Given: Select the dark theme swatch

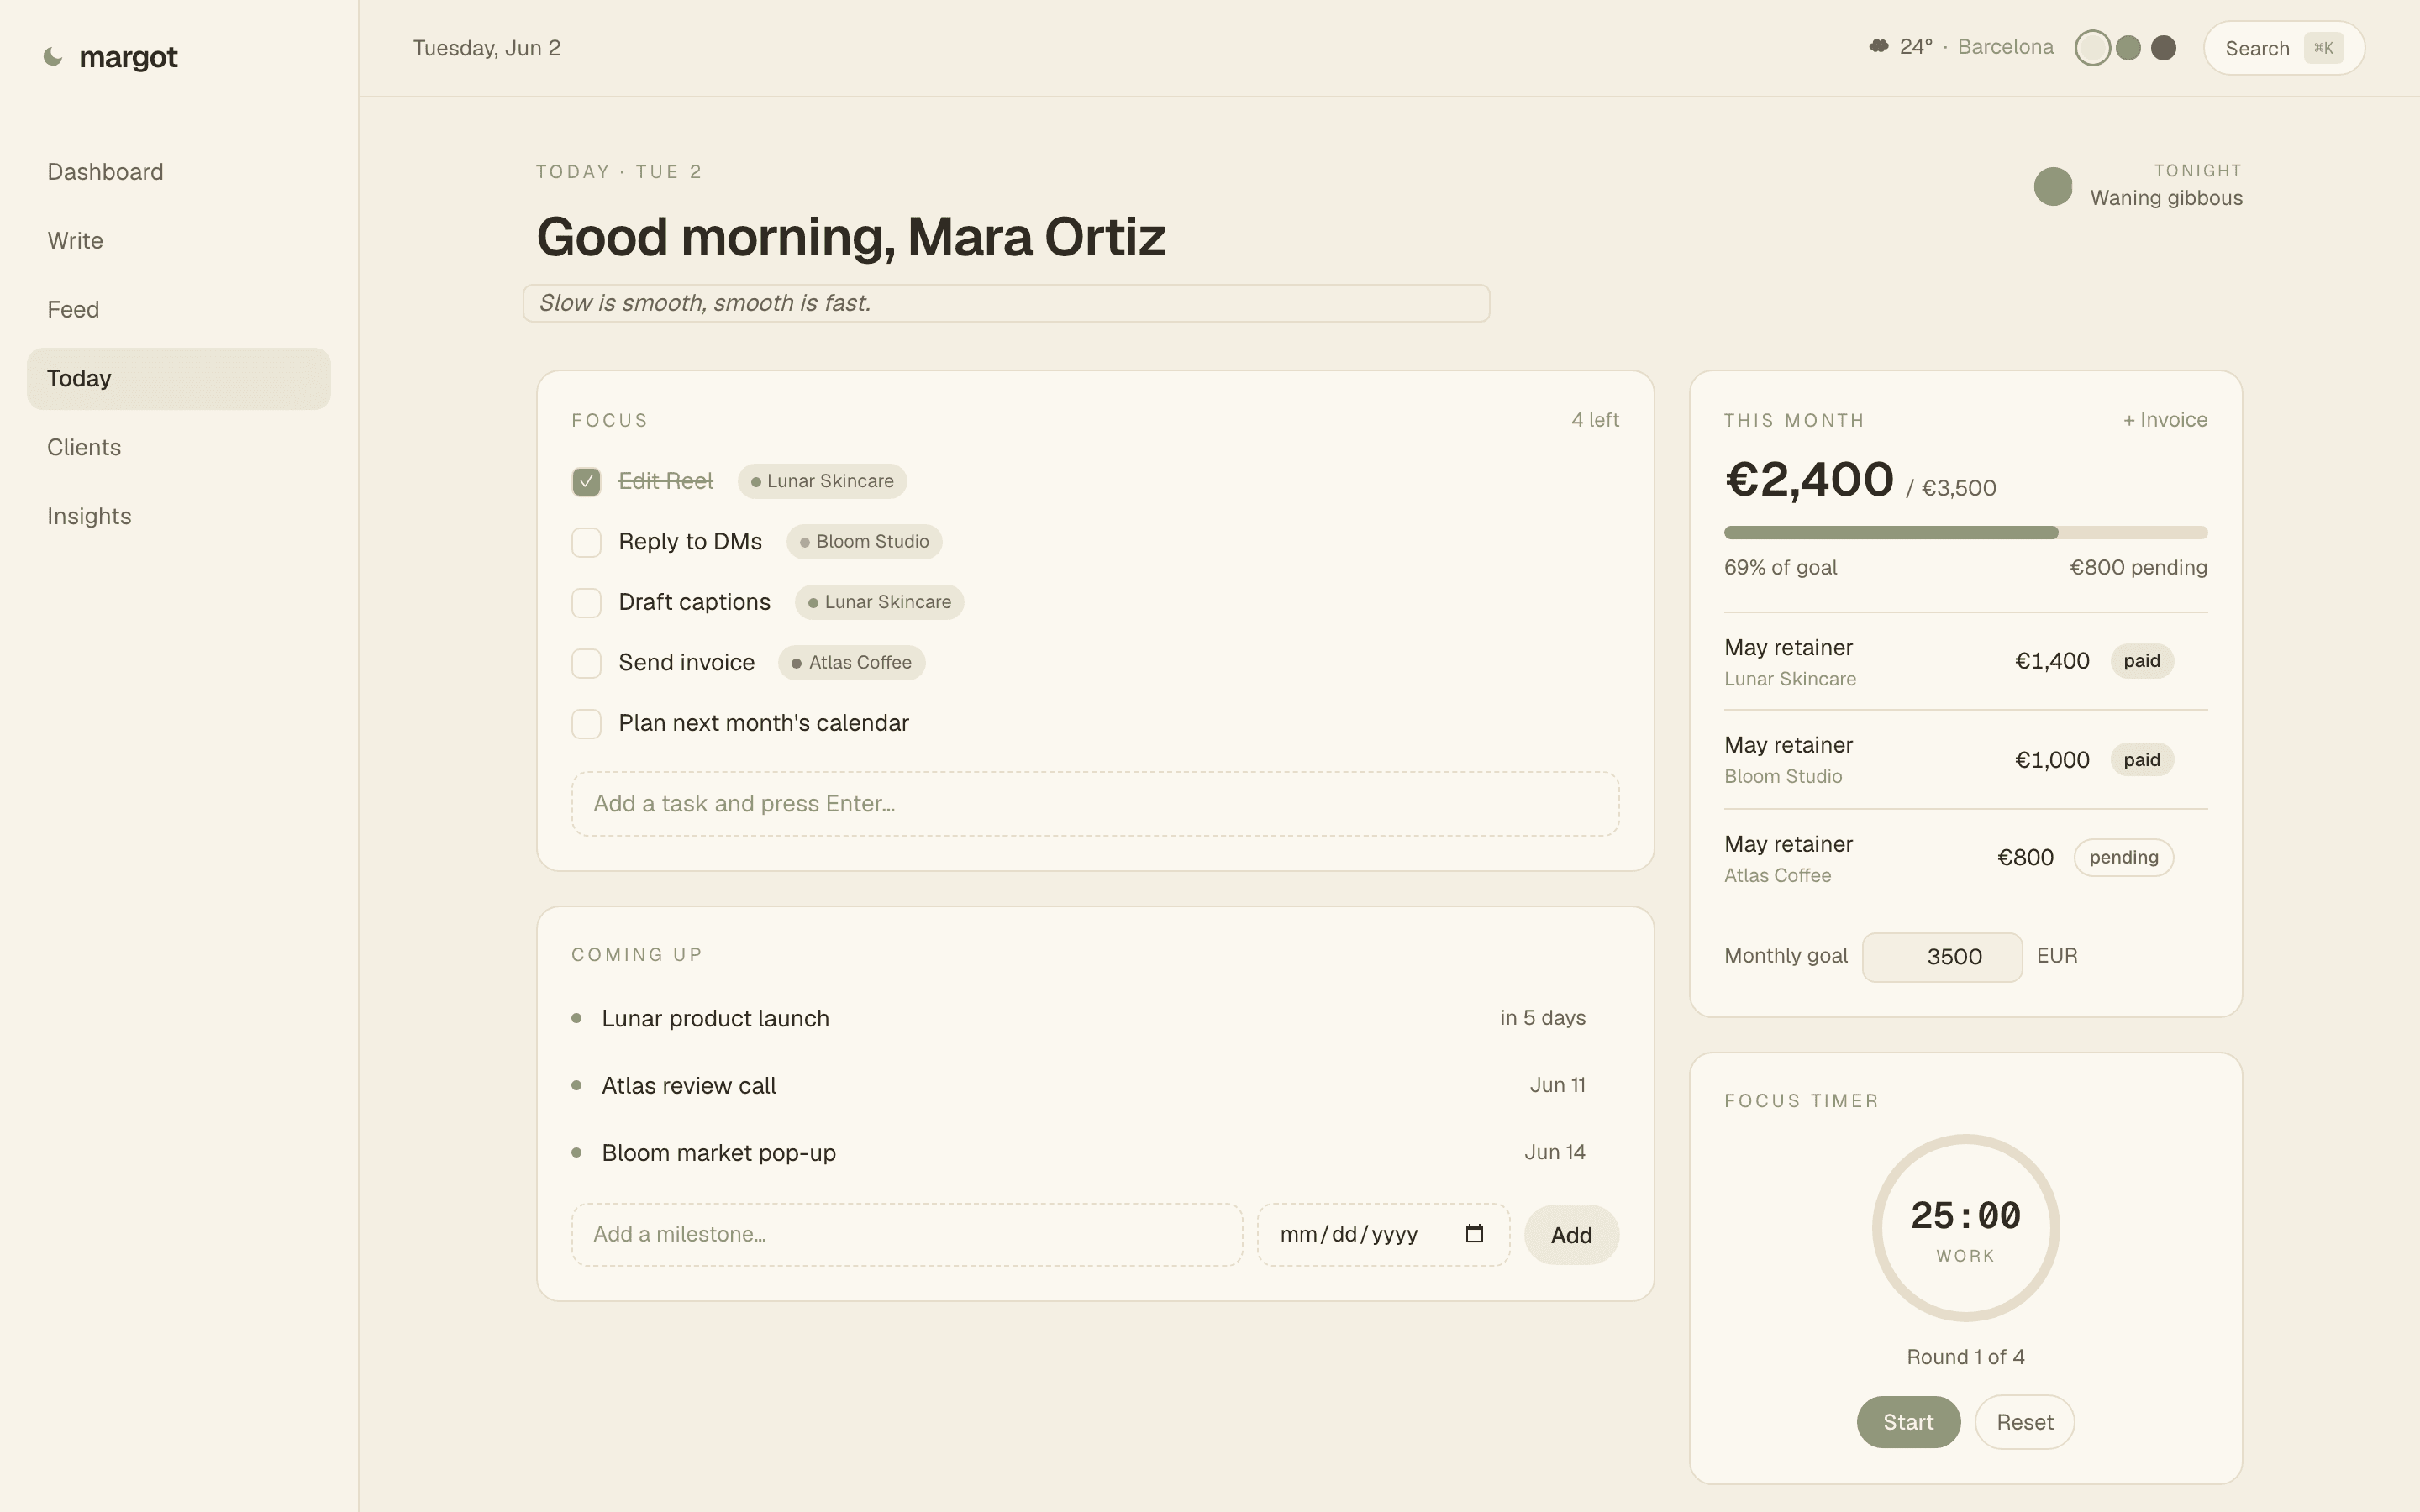Looking at the screenshot, I should pyautogui.click(x=2163, y=48).
